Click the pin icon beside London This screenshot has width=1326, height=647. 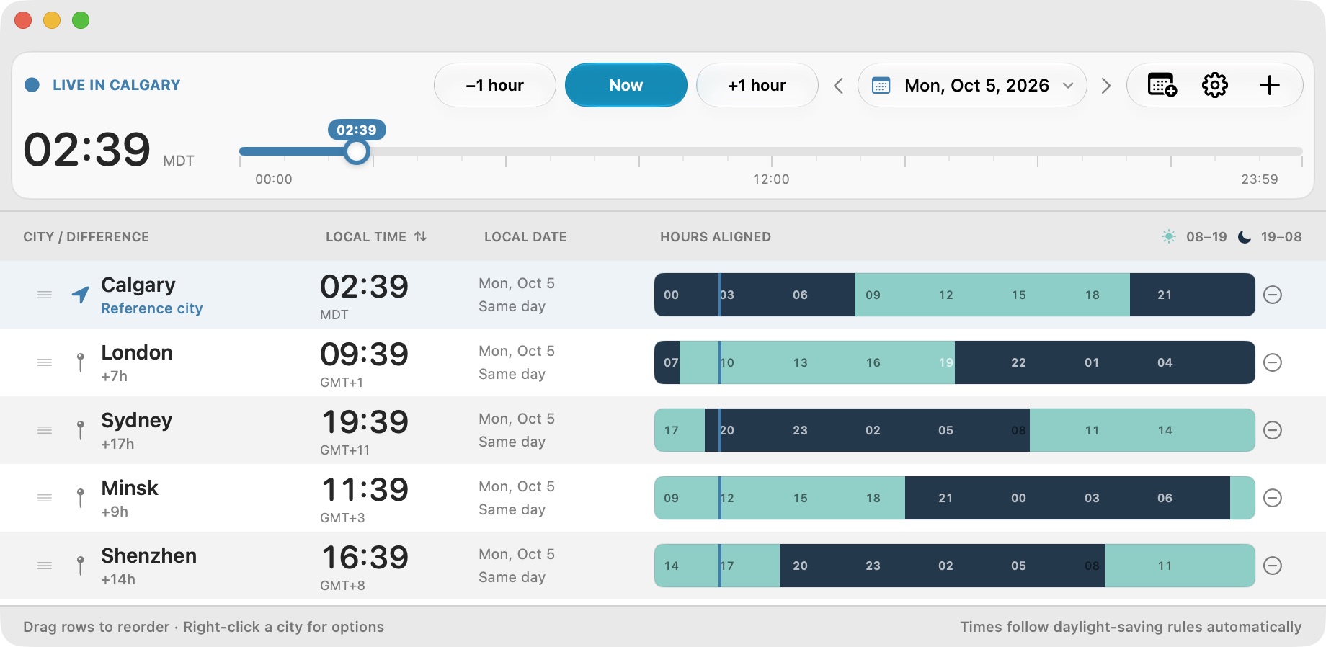[x=81, y=362]
